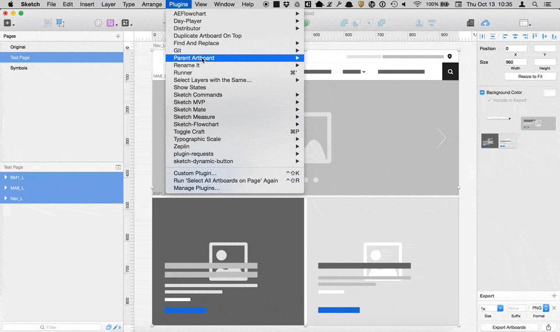Open the Sketch Measure submenu

(235, 116)
